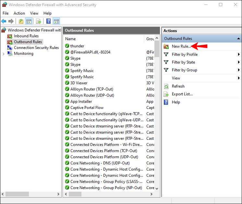Click Filter by State action

(x=184, y=62)
